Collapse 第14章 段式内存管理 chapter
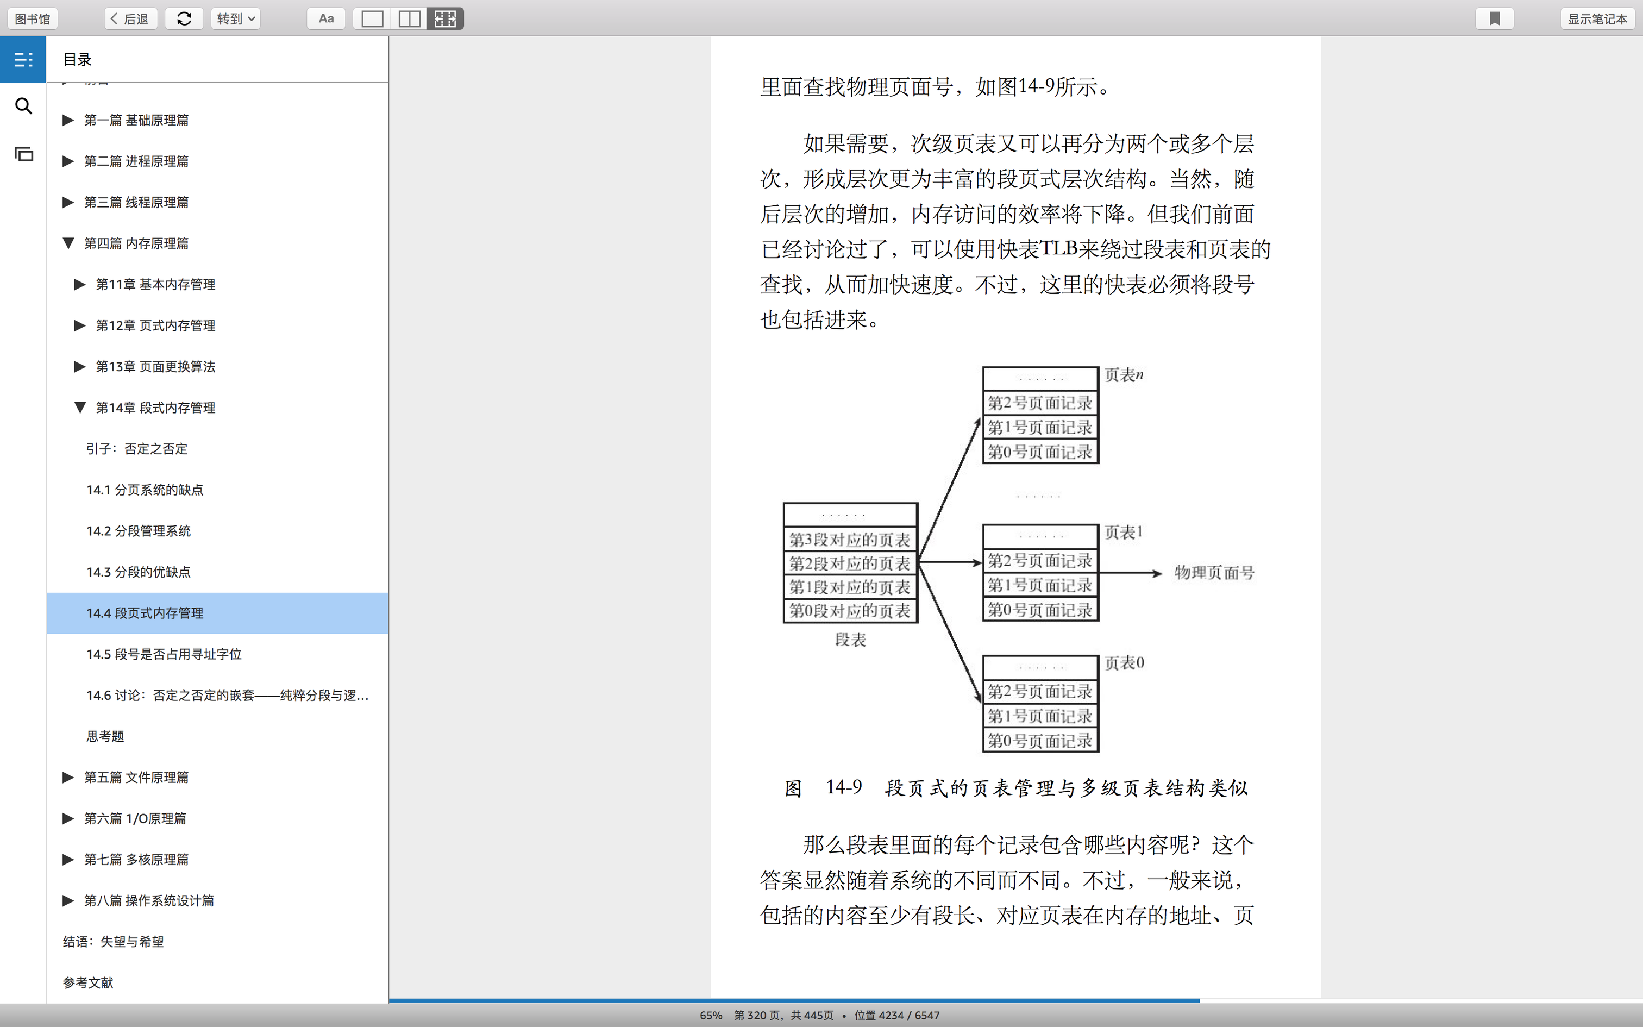 coord(80,408)
